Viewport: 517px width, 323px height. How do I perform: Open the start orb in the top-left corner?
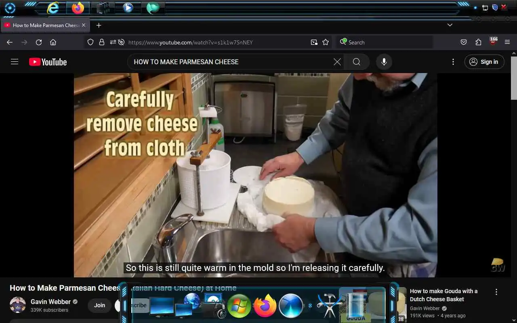10,8
